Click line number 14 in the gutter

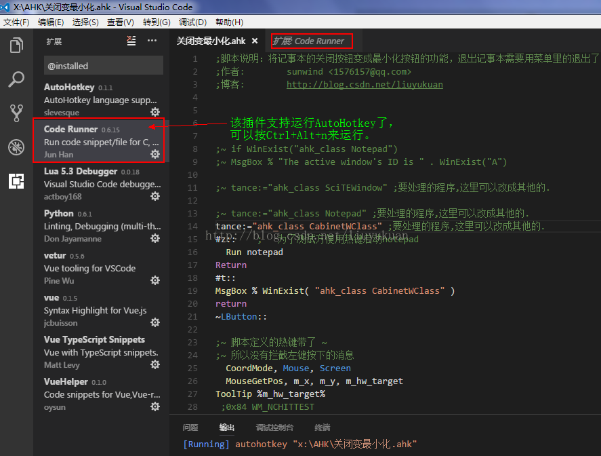tap(192, 227)
